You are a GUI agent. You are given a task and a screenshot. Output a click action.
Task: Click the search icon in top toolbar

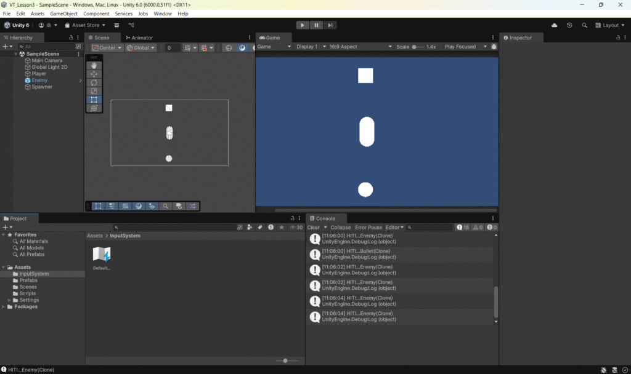584,25
